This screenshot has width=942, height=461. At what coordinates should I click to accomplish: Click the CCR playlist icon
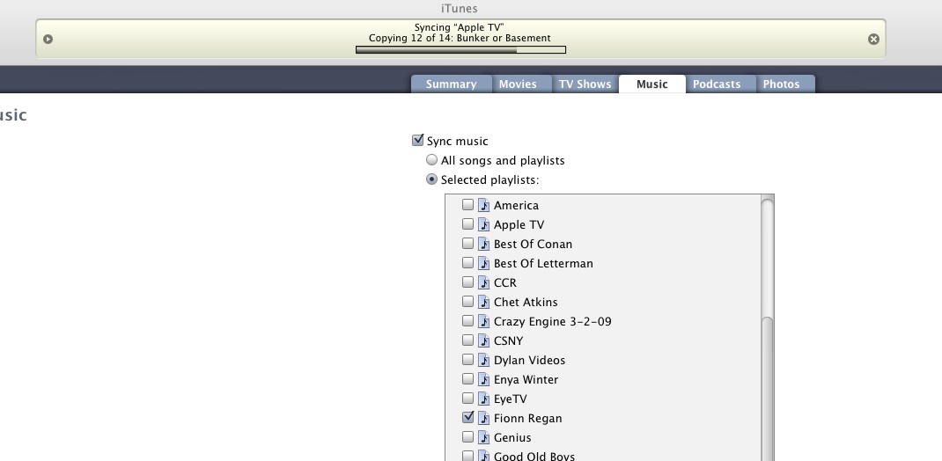[483, 282]
